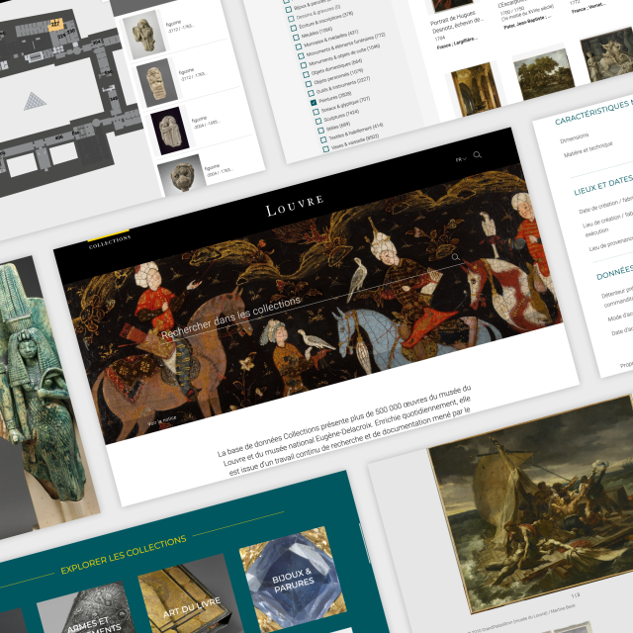Select the Collections tab
Image resolution: width=633 pixels, height=633 pixels.
[x=110, y=241]
